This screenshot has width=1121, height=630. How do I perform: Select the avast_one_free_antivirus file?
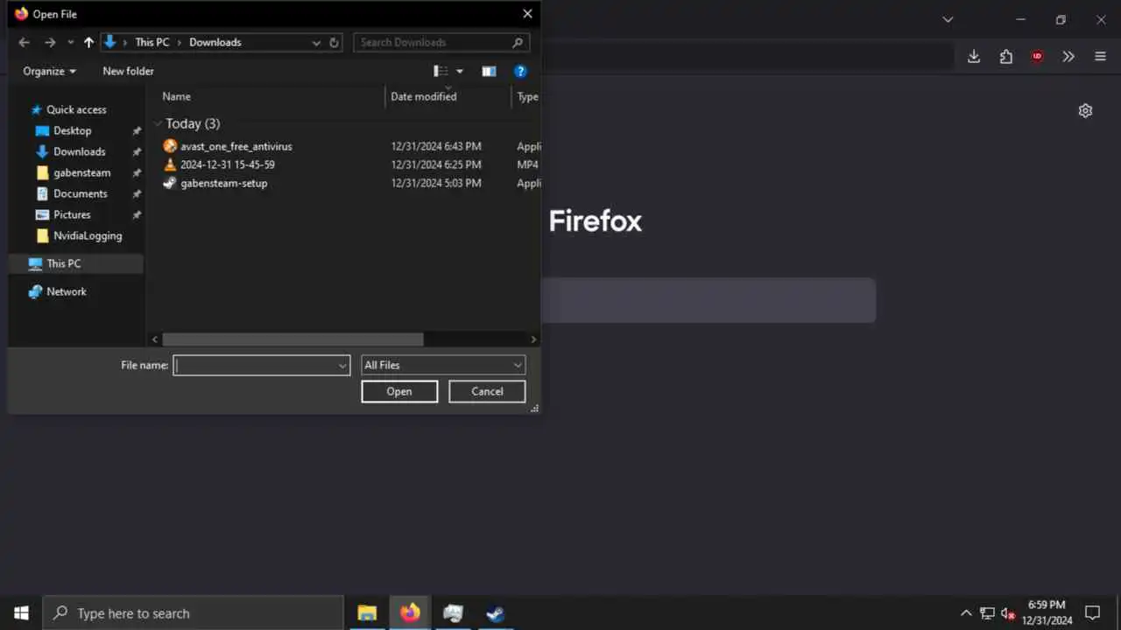click(x=236, y=146)
